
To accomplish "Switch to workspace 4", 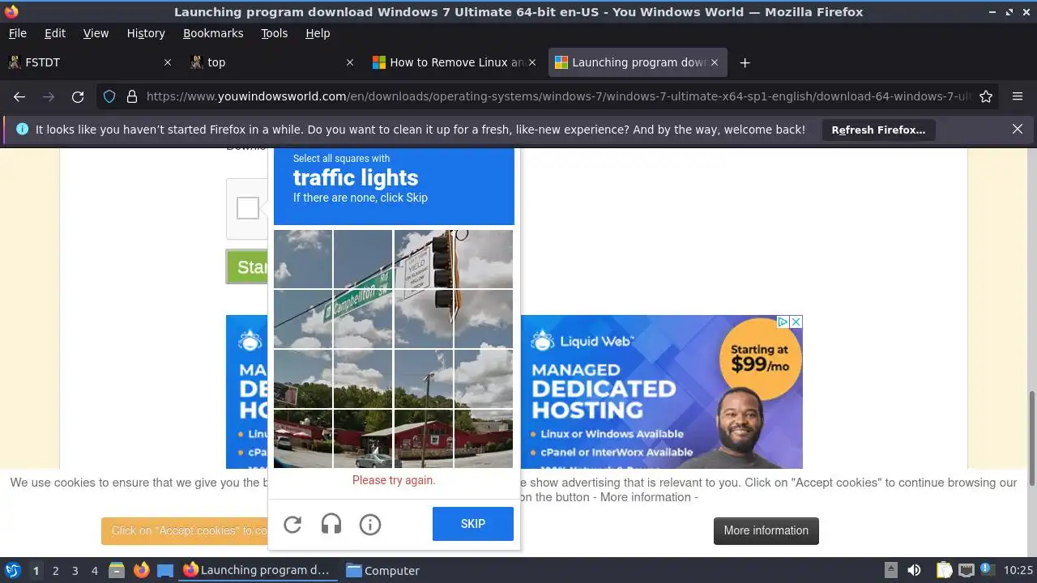I will coord(94,571).
